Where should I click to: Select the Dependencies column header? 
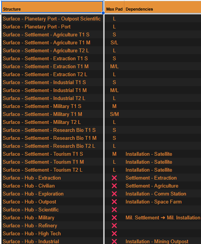click(x=163, y=7)
